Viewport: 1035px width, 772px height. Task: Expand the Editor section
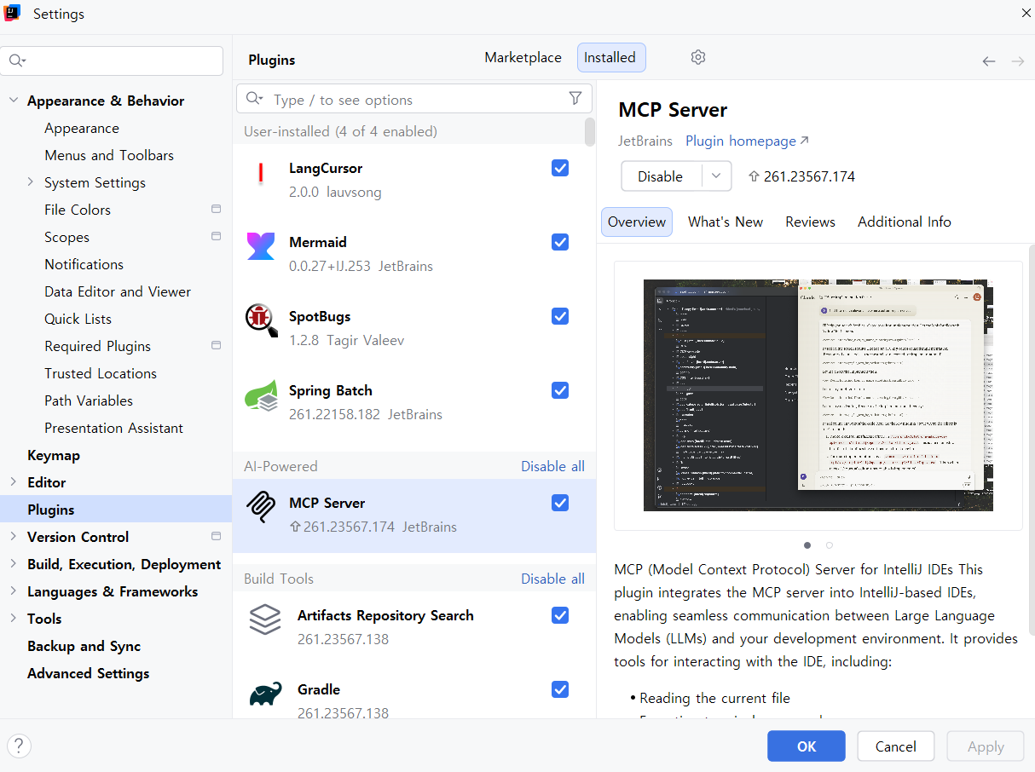[13, 482]
